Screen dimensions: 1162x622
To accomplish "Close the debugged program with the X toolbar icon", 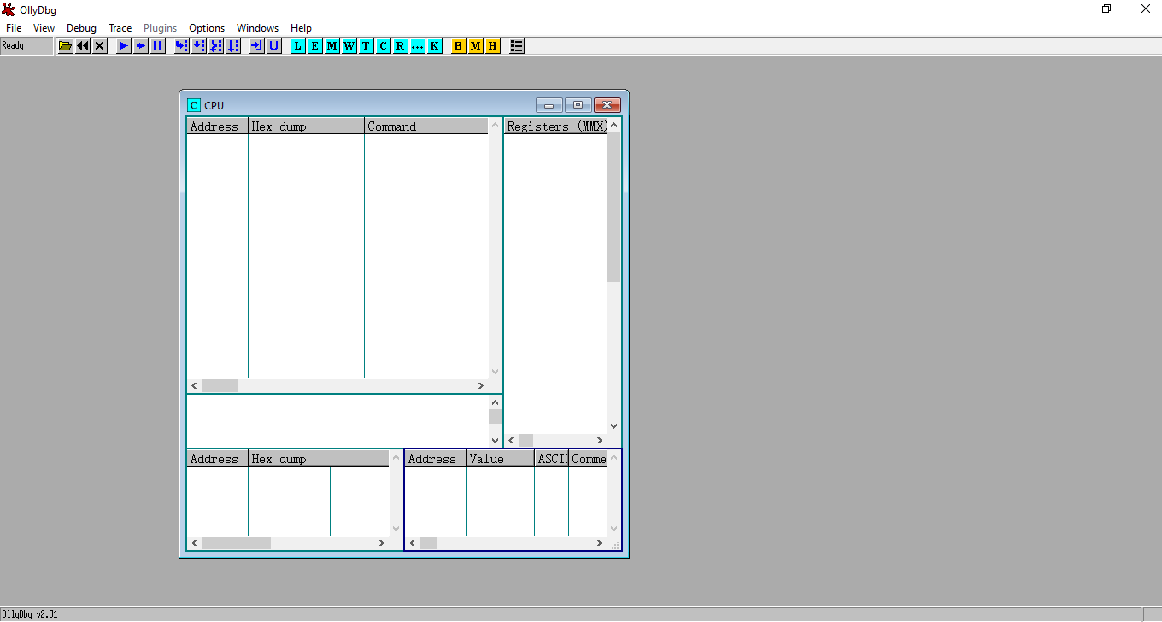I will point(100,46).
